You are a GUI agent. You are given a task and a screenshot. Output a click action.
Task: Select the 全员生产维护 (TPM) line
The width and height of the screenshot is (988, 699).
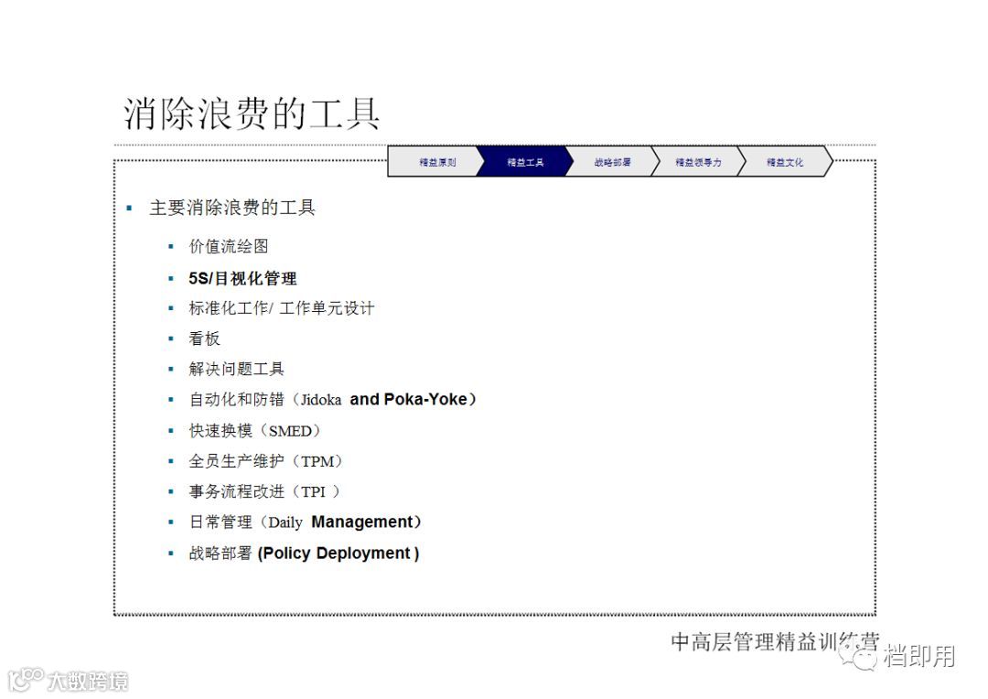266,461
